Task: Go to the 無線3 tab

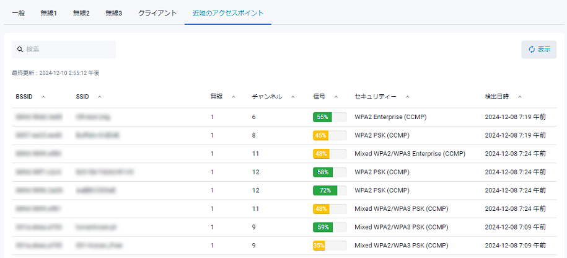Action: 113,13
